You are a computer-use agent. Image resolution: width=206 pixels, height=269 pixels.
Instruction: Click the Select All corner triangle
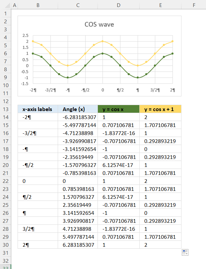tap(8, 6)
